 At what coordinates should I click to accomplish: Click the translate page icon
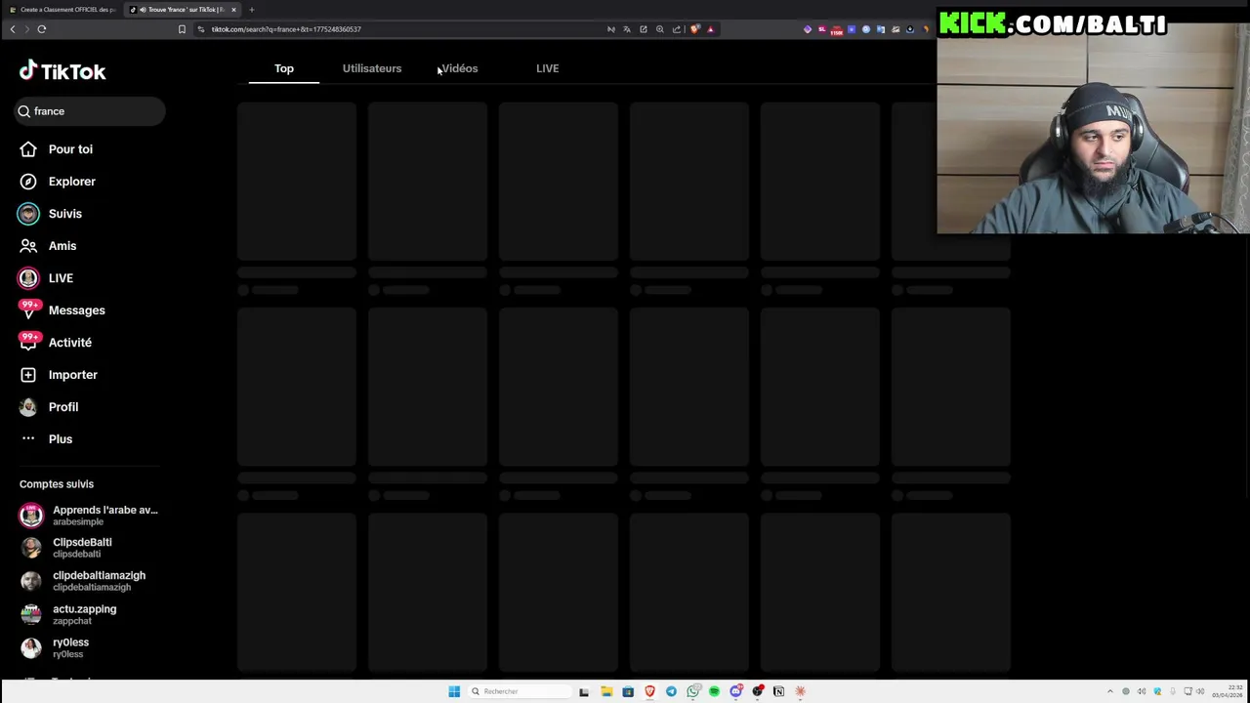627,29
